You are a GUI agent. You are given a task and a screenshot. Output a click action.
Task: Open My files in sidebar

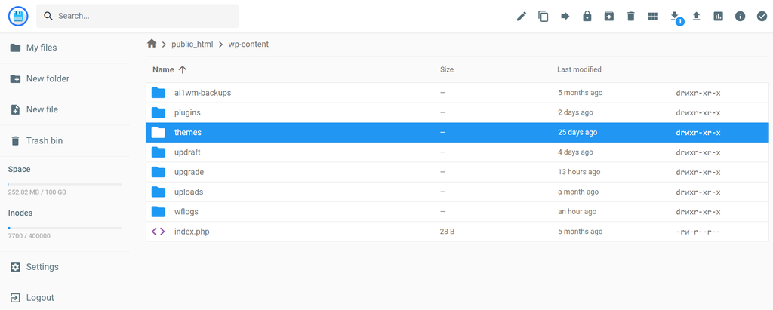point(42,48)
